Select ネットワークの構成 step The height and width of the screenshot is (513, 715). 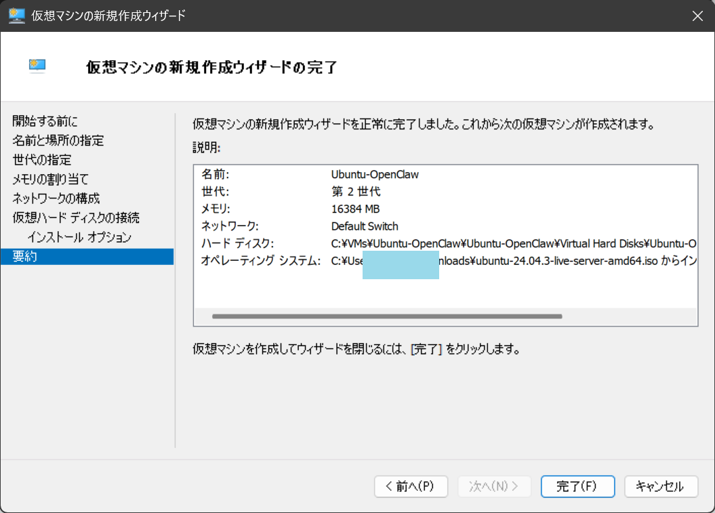tap(56, 199)
